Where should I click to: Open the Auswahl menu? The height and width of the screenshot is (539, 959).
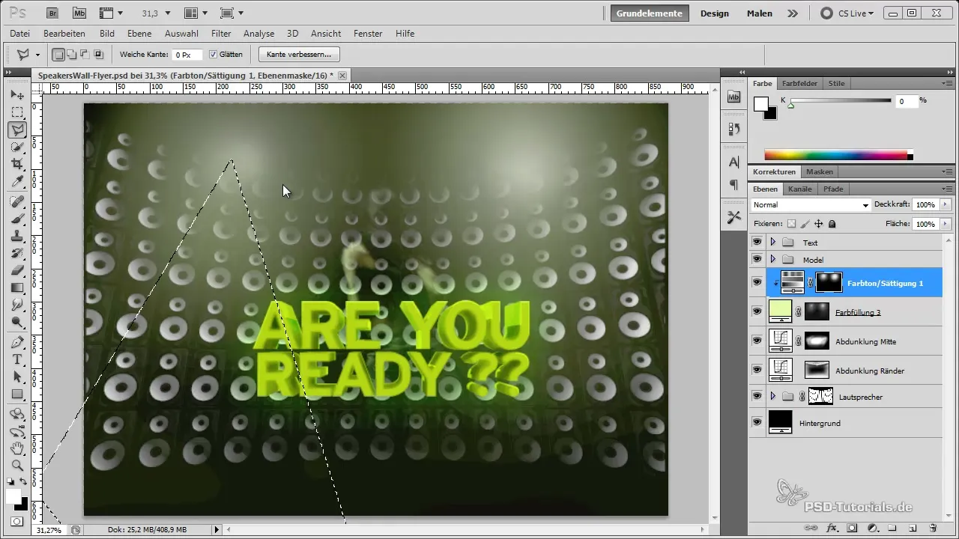pyautogui.click(x=181, y=34)
